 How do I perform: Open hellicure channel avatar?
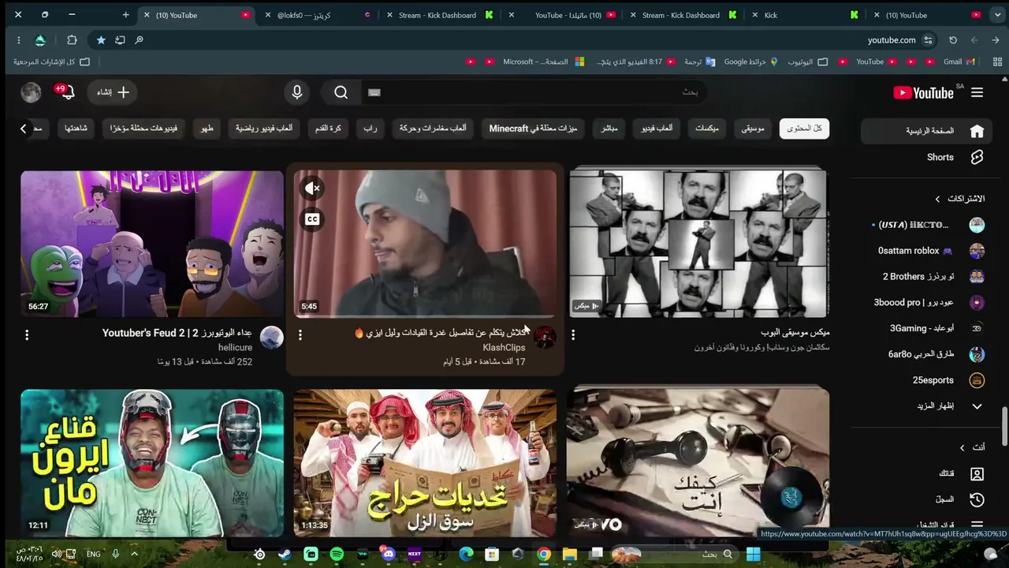[x=272, y=338]
